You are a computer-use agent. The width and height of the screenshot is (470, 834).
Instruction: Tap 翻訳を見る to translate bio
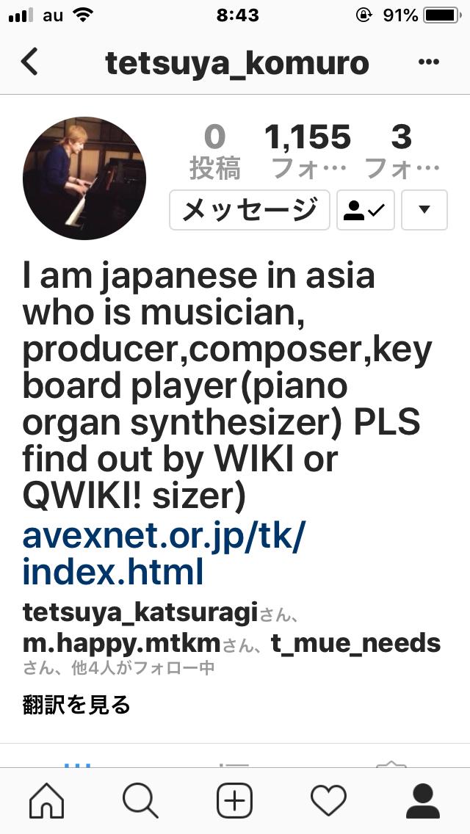(76, 705)
